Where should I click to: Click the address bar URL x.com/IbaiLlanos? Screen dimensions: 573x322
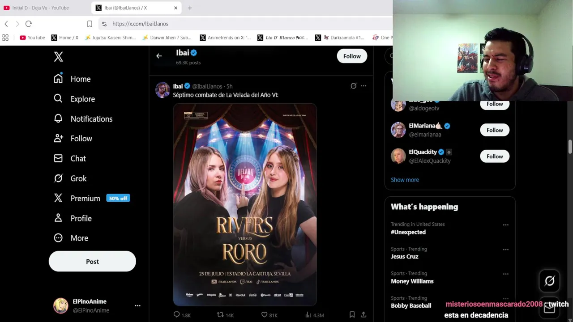coord(141,24)
